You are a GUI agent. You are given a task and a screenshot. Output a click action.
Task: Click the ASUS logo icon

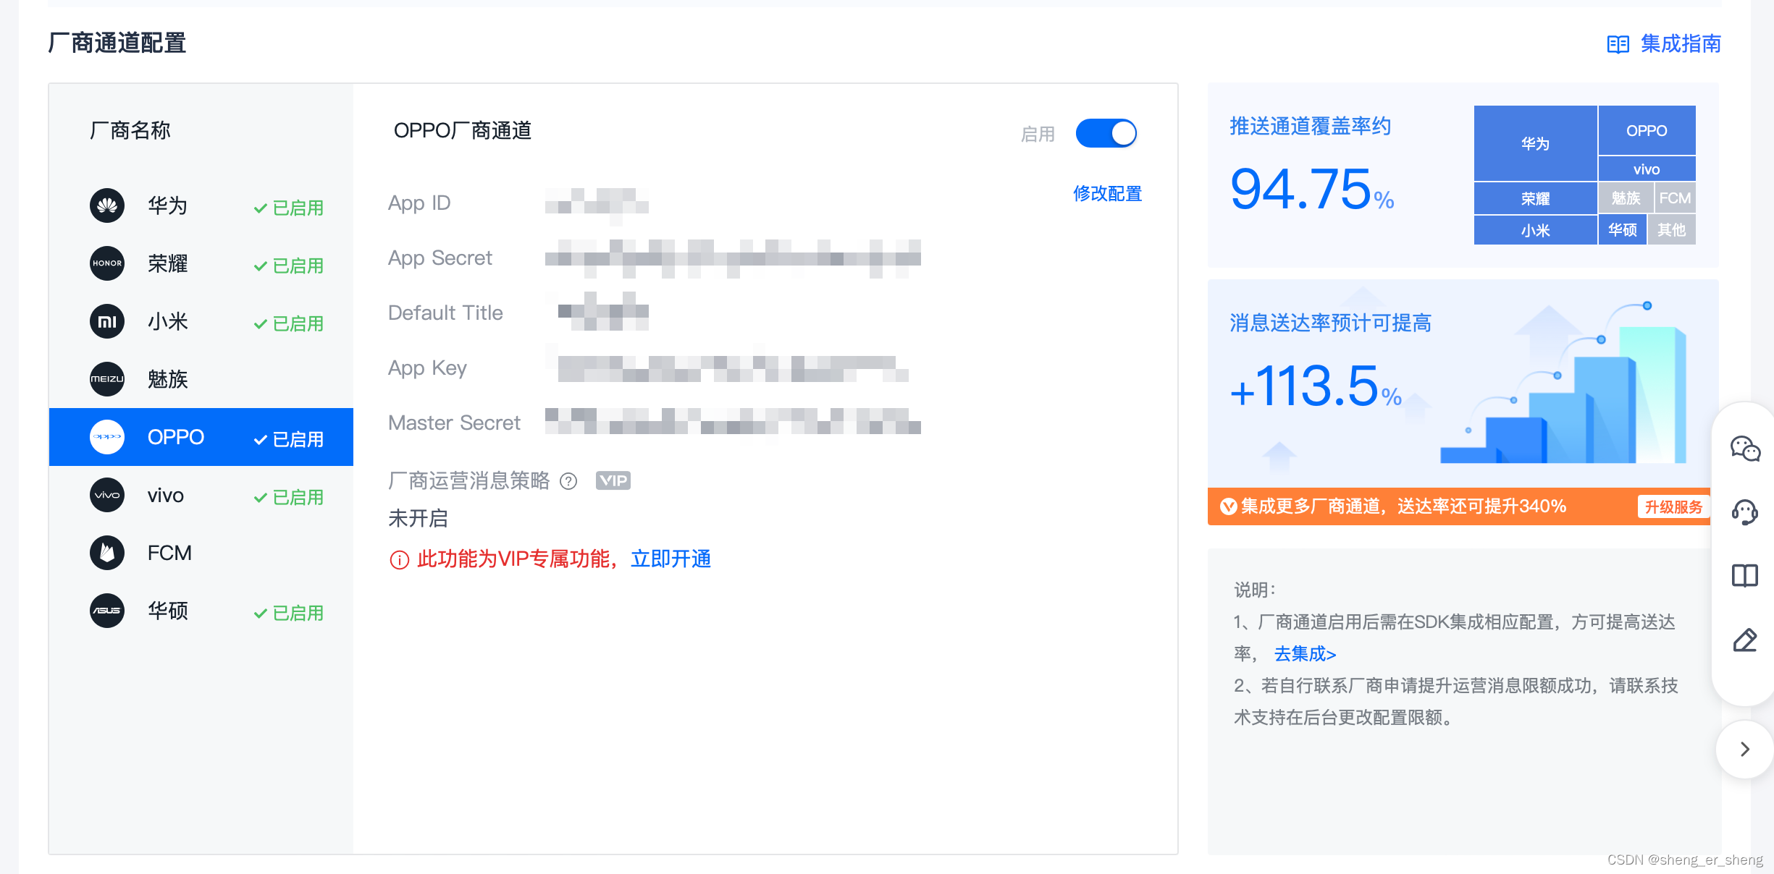(107, 611)
